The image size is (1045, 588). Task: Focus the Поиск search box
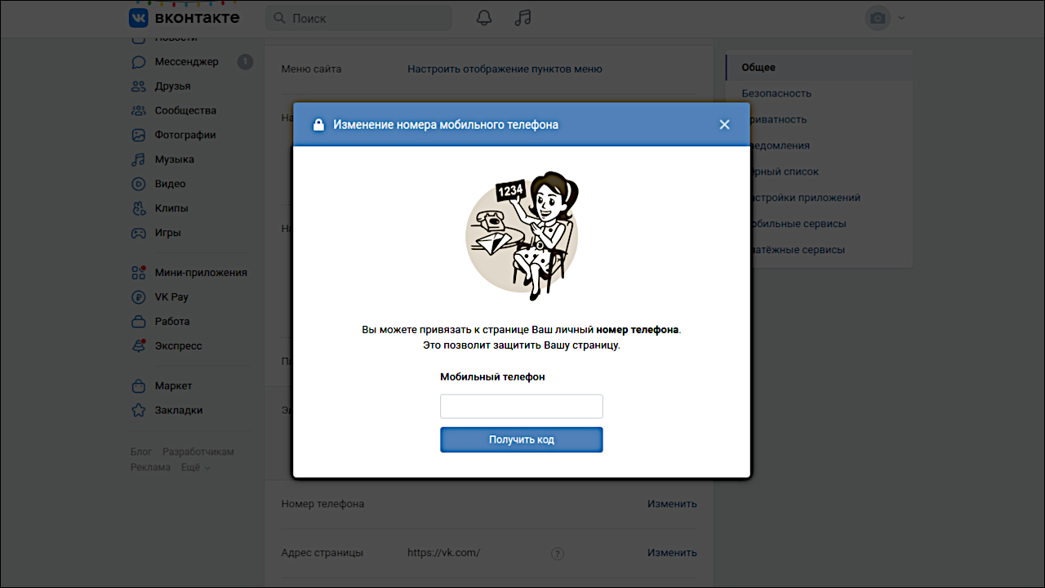359,18
